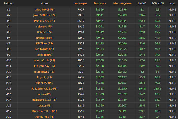178x119 pixels.
Task: Click the Игрок column header
Action: pyautogui.click(x=44, y=4)
